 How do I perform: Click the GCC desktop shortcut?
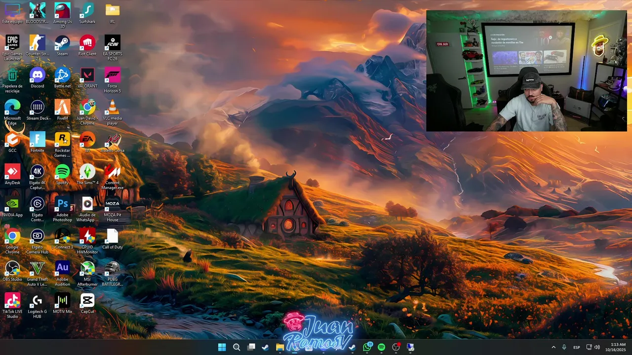tap(12, 142)
